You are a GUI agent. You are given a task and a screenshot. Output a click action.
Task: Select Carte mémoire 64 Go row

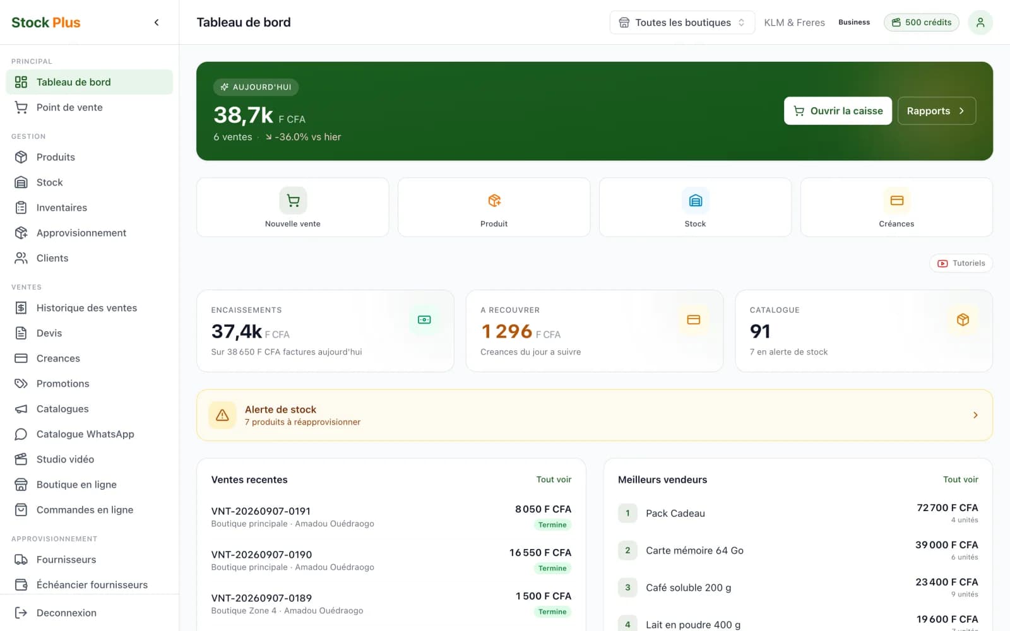coord(798,551)
